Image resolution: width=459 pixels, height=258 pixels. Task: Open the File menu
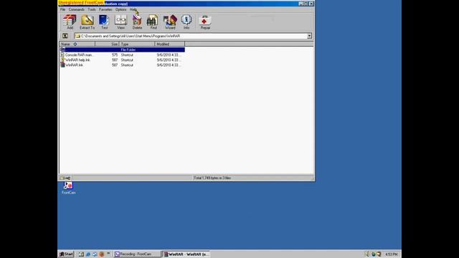coord(63,9)
